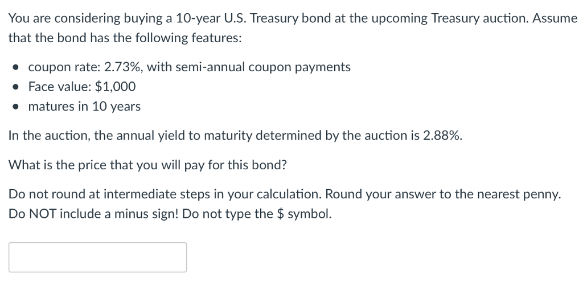Click the 'Face value:' label

pyautogui.click(x=60, y=87)
